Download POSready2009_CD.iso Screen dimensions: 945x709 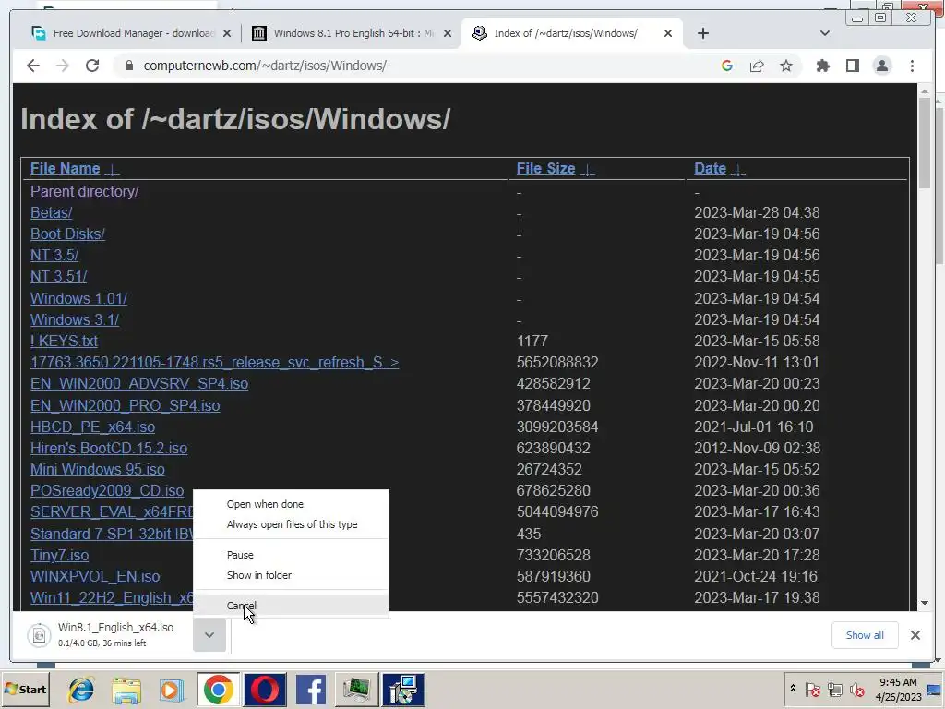pos(107,491)
